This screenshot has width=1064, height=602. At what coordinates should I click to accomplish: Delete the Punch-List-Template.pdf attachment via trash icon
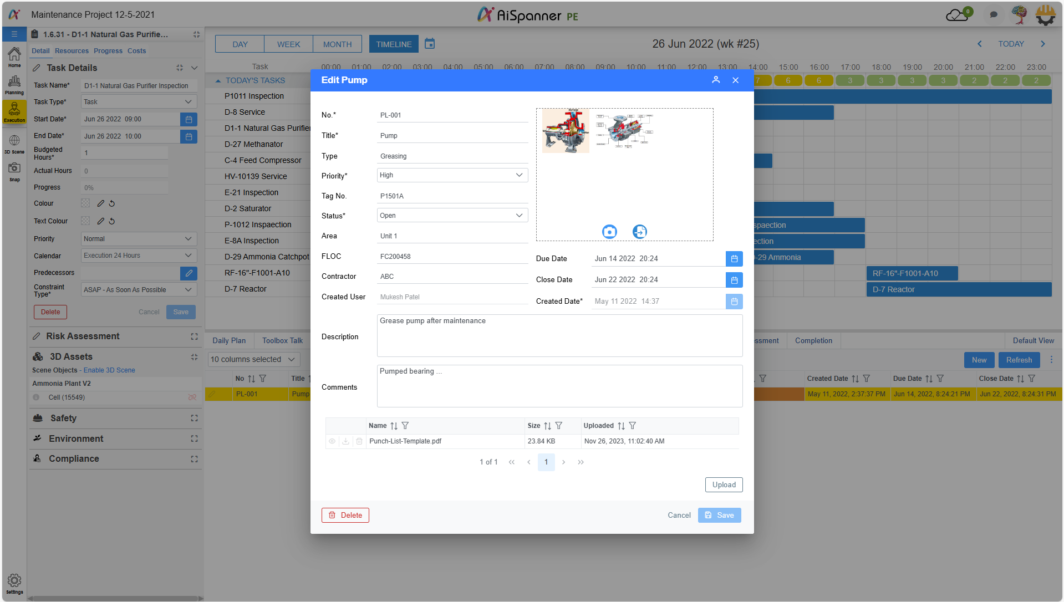coord(359,441)
